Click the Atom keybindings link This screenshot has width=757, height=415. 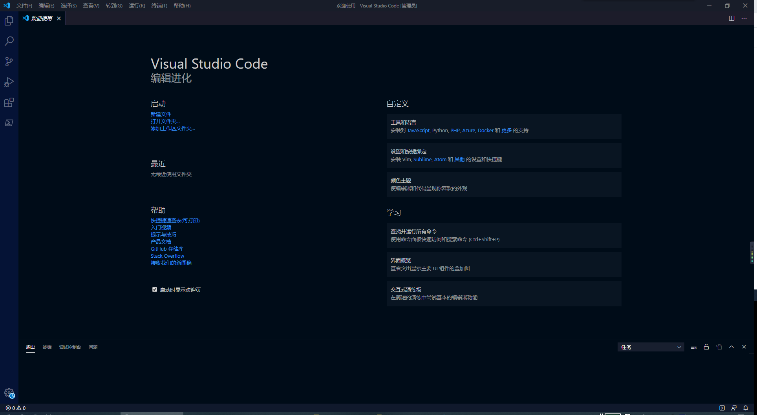click(x=440, y=159)
